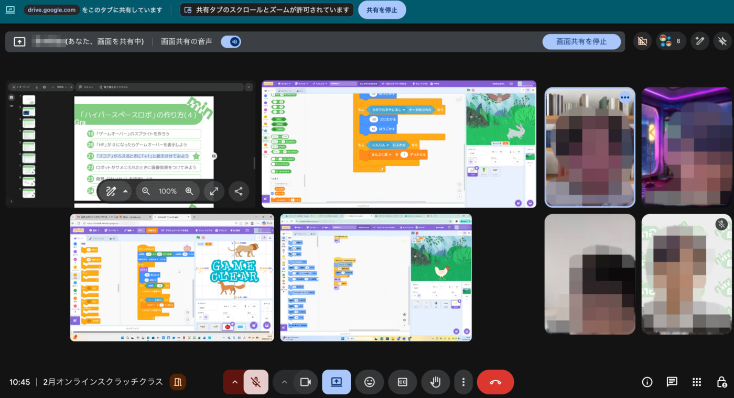Unmute the microphone
This screenshot has height=398, width=734.
point(256,382)
